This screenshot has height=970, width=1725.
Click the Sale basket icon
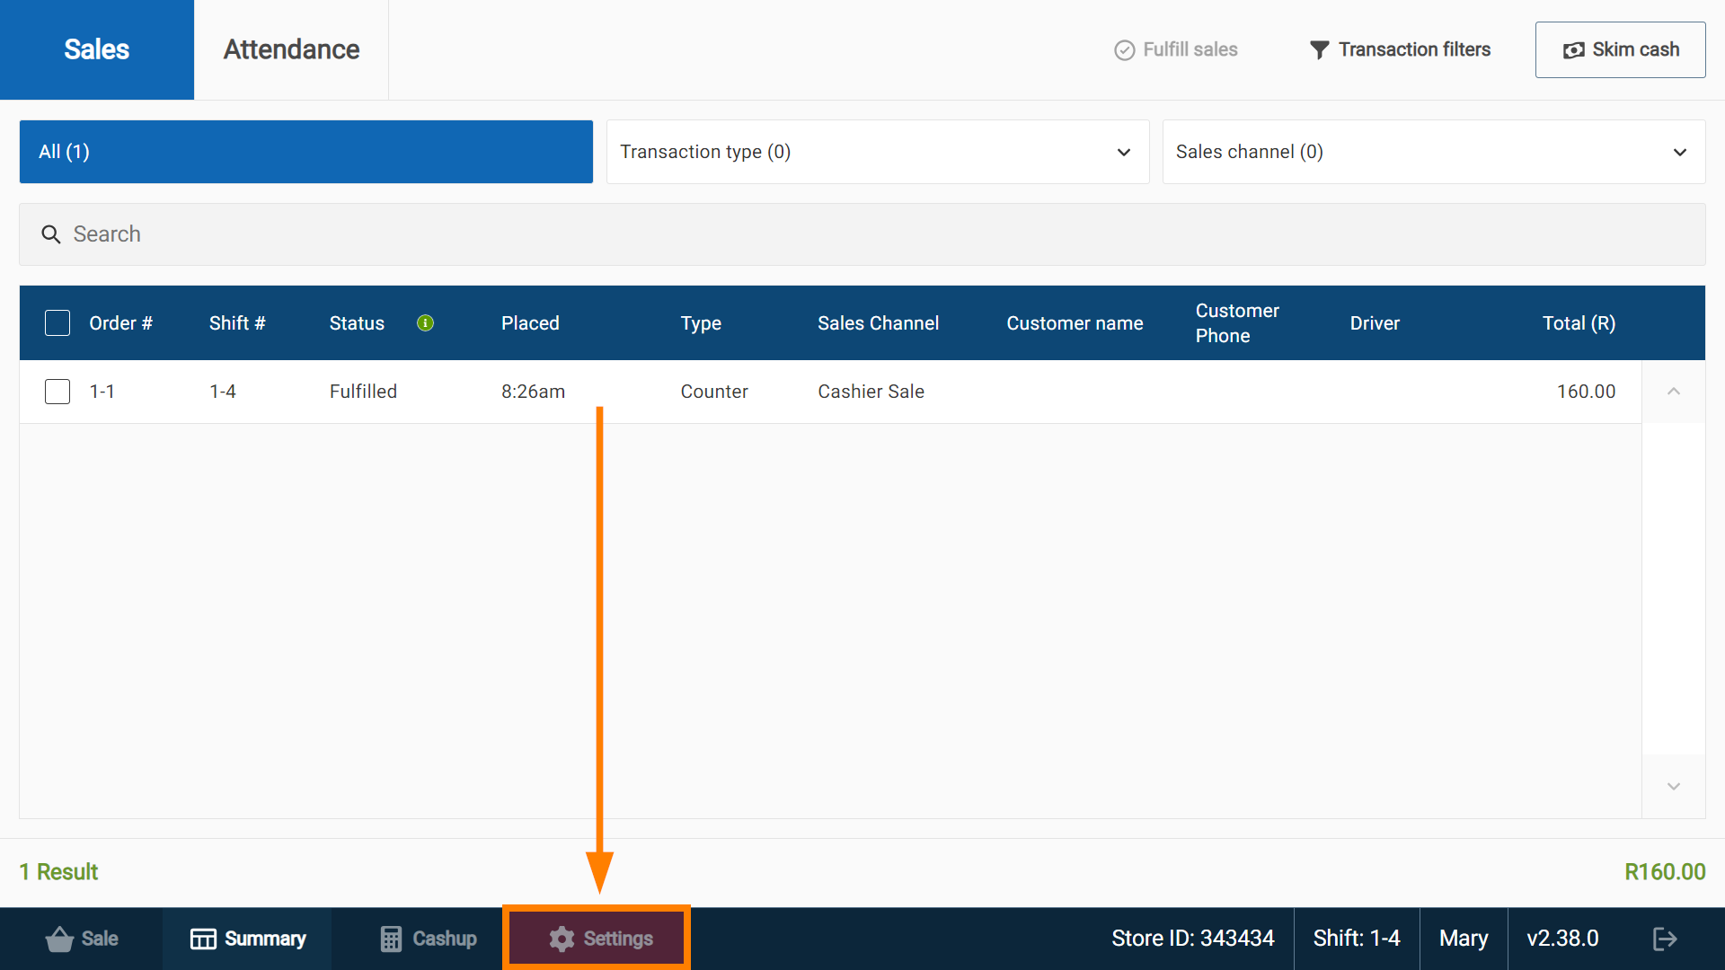pyautogui.click(x=59, y=939)
